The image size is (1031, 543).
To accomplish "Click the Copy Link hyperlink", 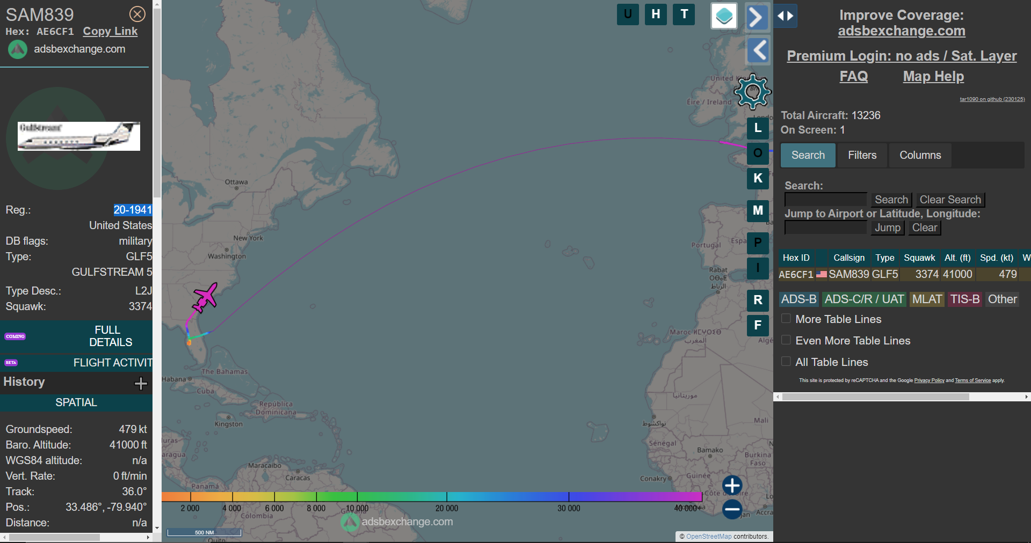I will pos(110,31).
